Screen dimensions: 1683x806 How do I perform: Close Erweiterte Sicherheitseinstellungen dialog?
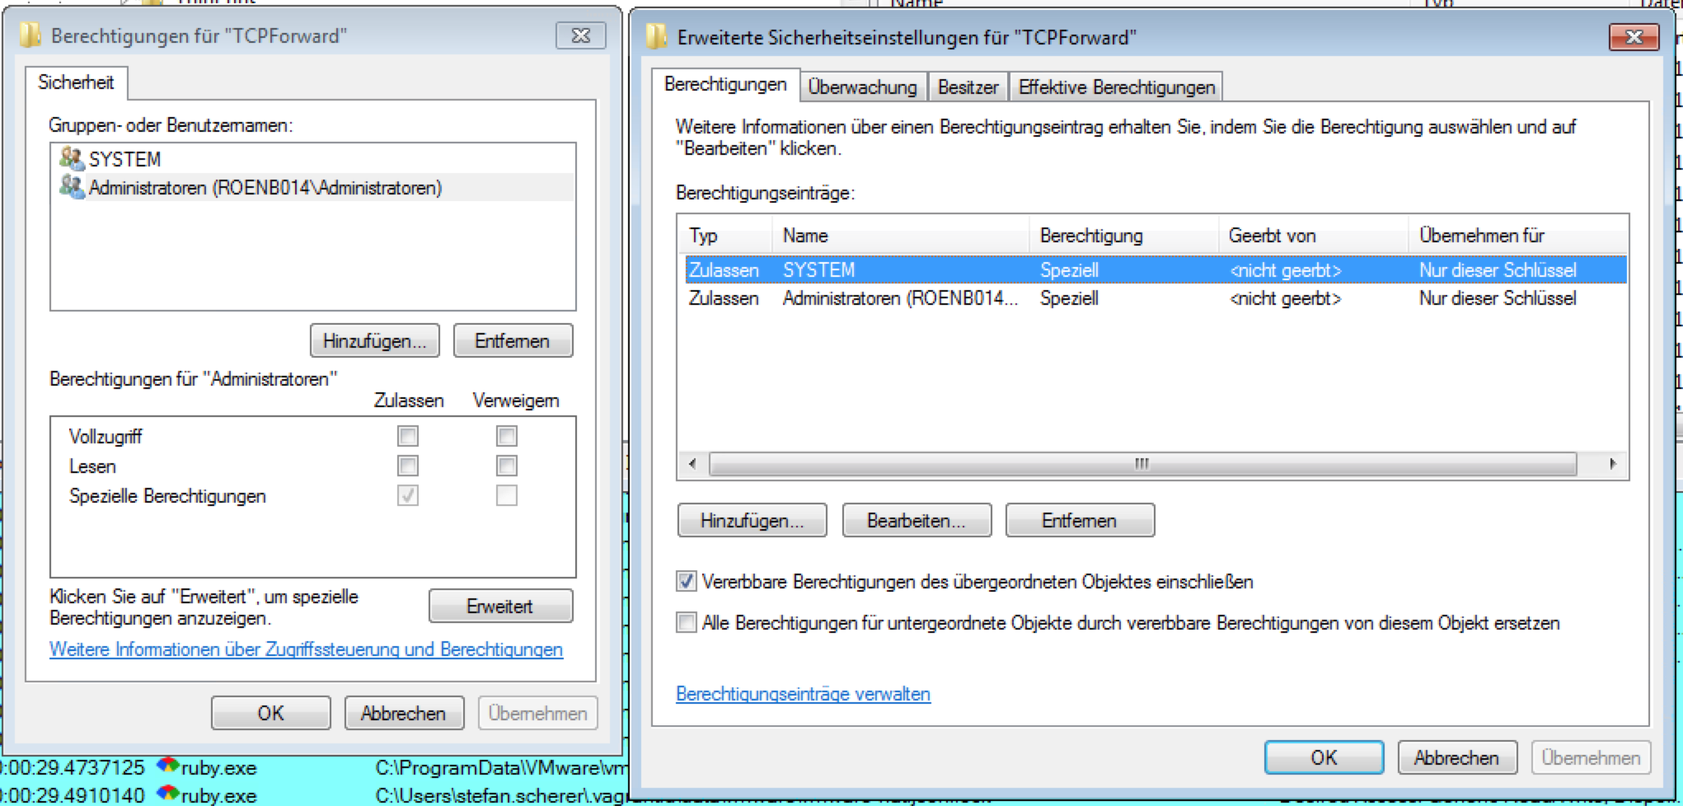tap(1634, 37)
